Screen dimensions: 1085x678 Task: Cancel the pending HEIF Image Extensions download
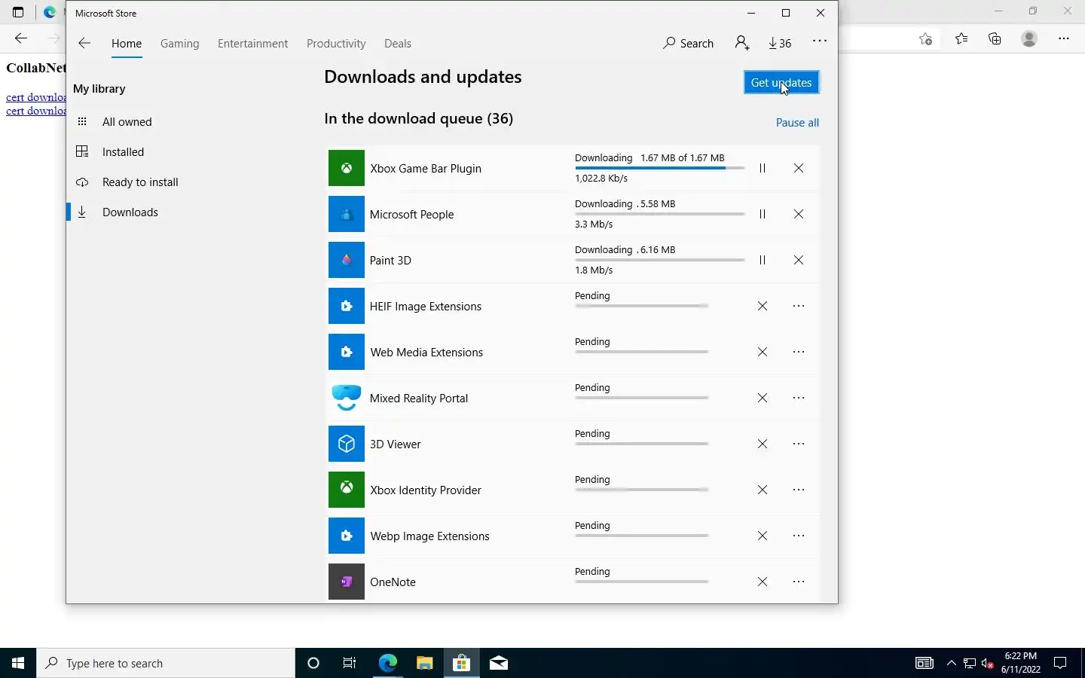763,307
